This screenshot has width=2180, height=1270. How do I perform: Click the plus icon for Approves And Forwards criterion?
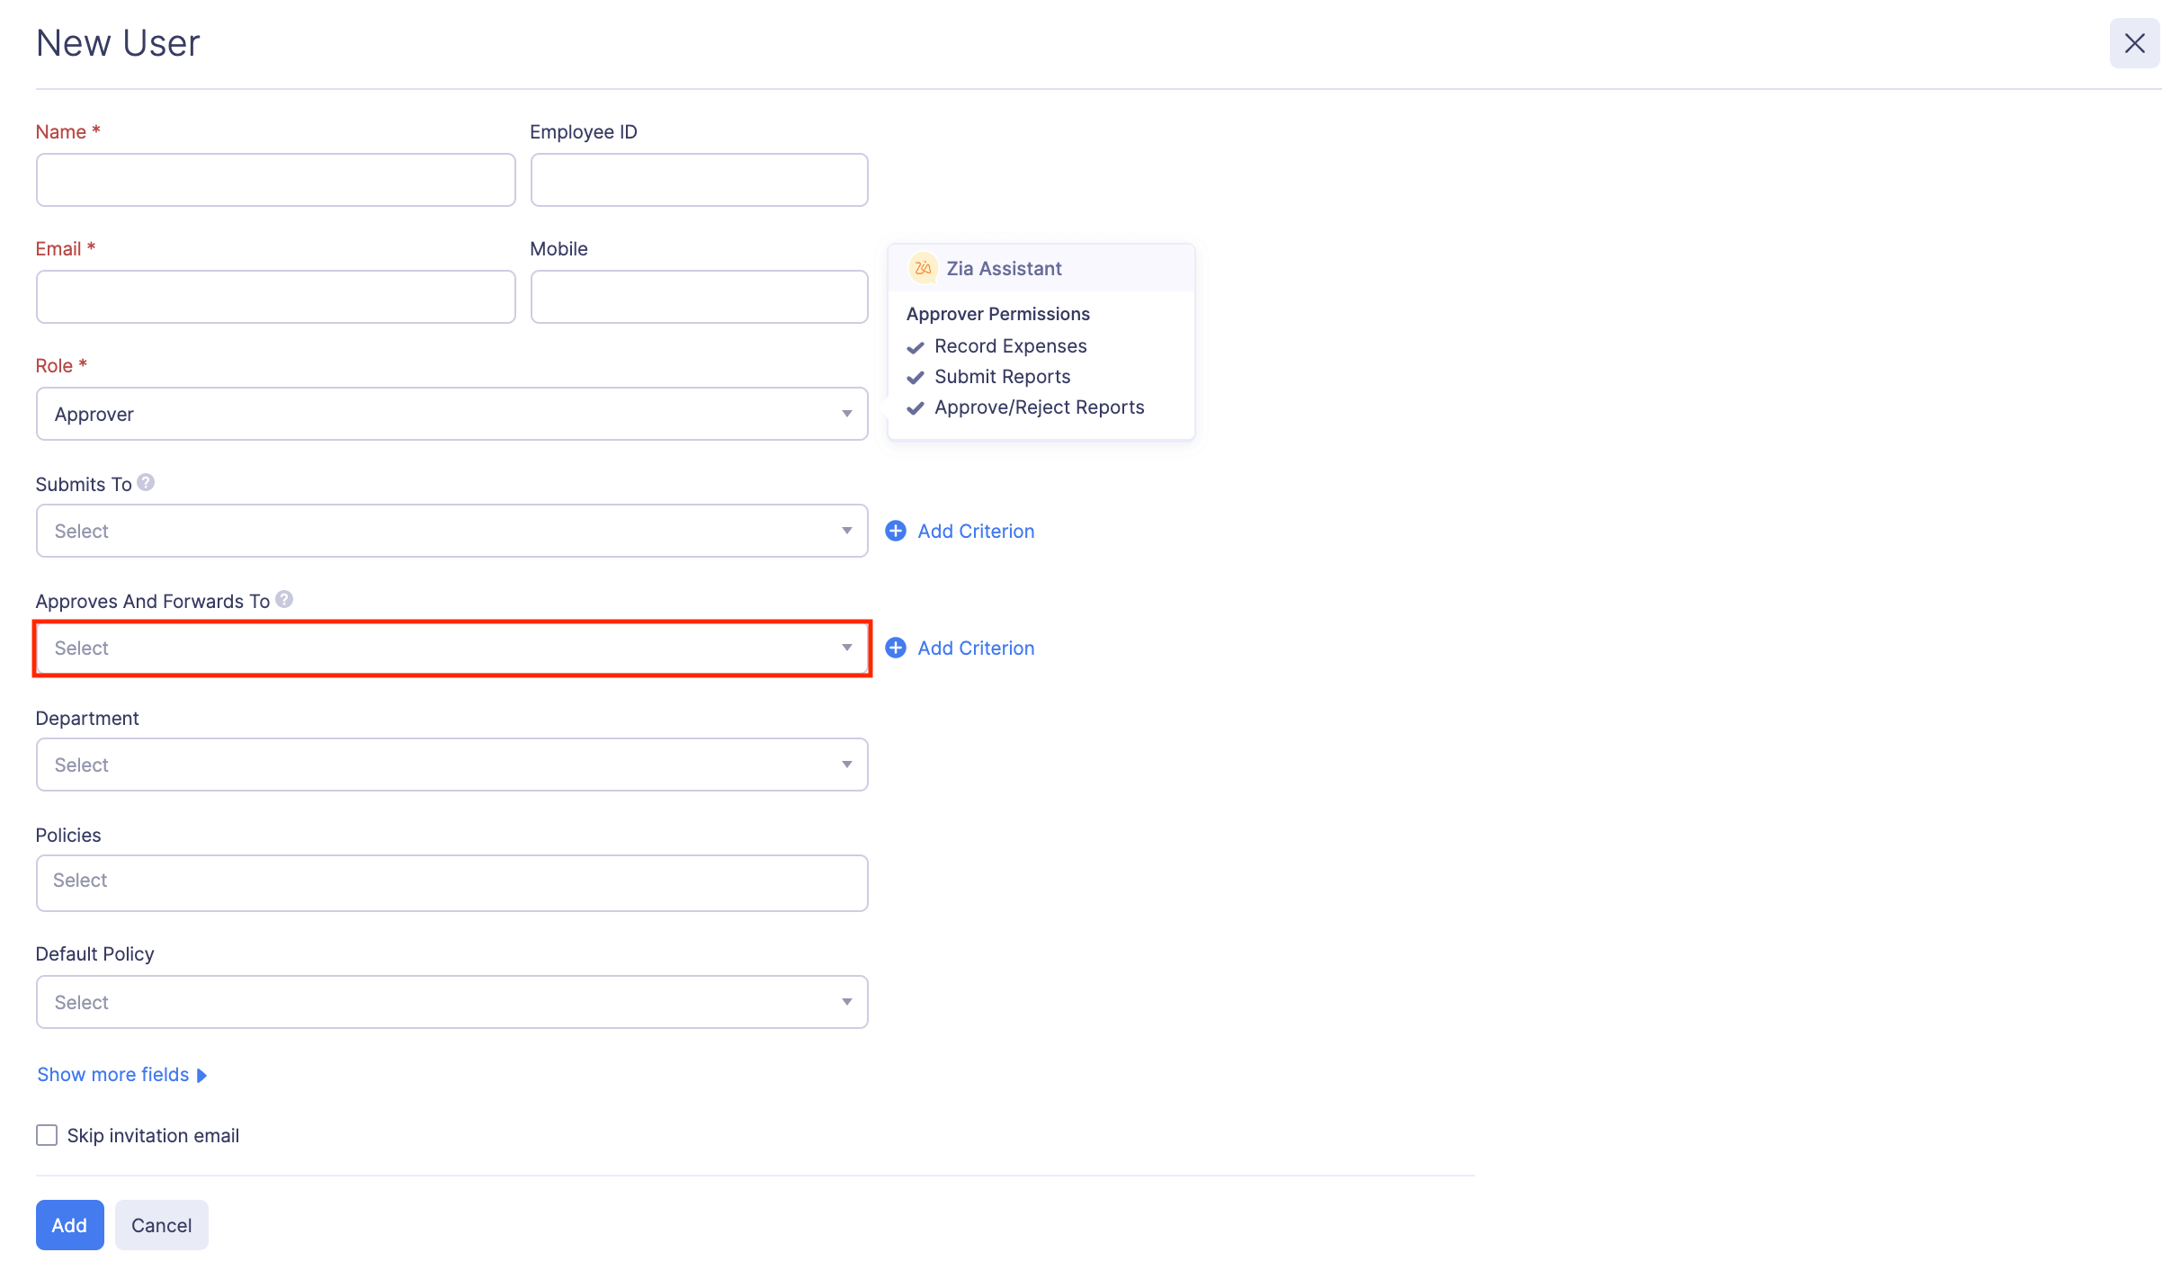tap(896, 648)
